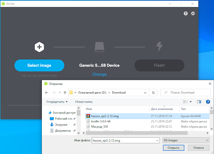This screenshot has height=154, width=214.
Task: Click disc image icon of Macpup_550
Action: click(x=88, y=127)
